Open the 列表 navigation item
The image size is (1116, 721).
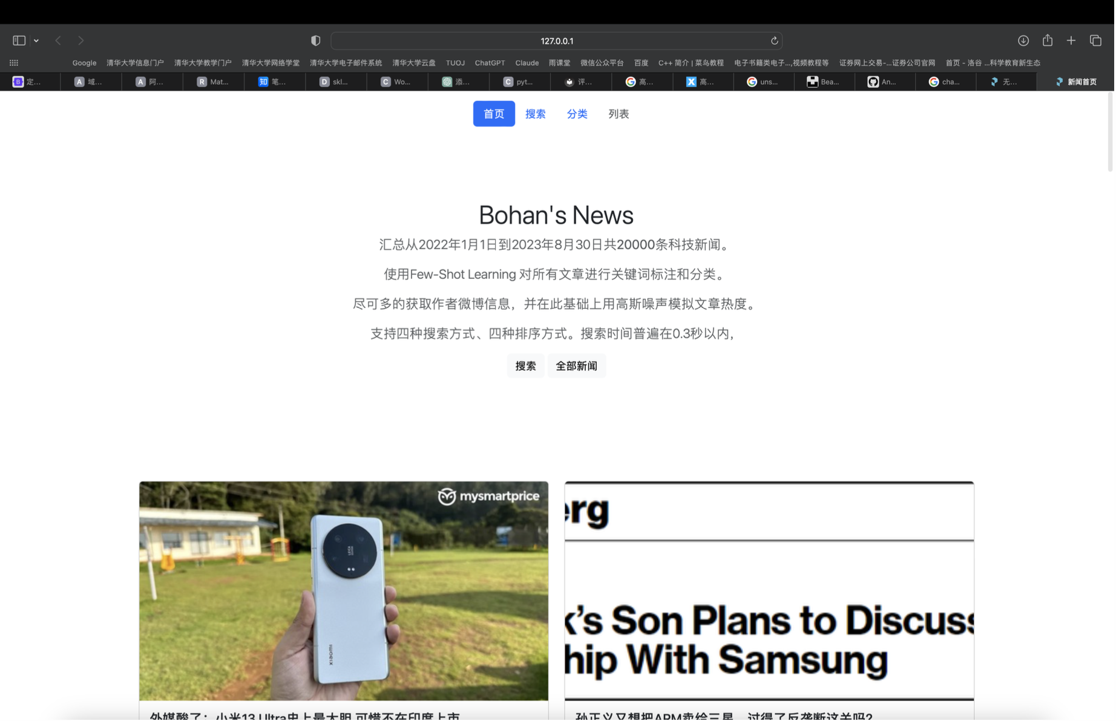point(619,114)
